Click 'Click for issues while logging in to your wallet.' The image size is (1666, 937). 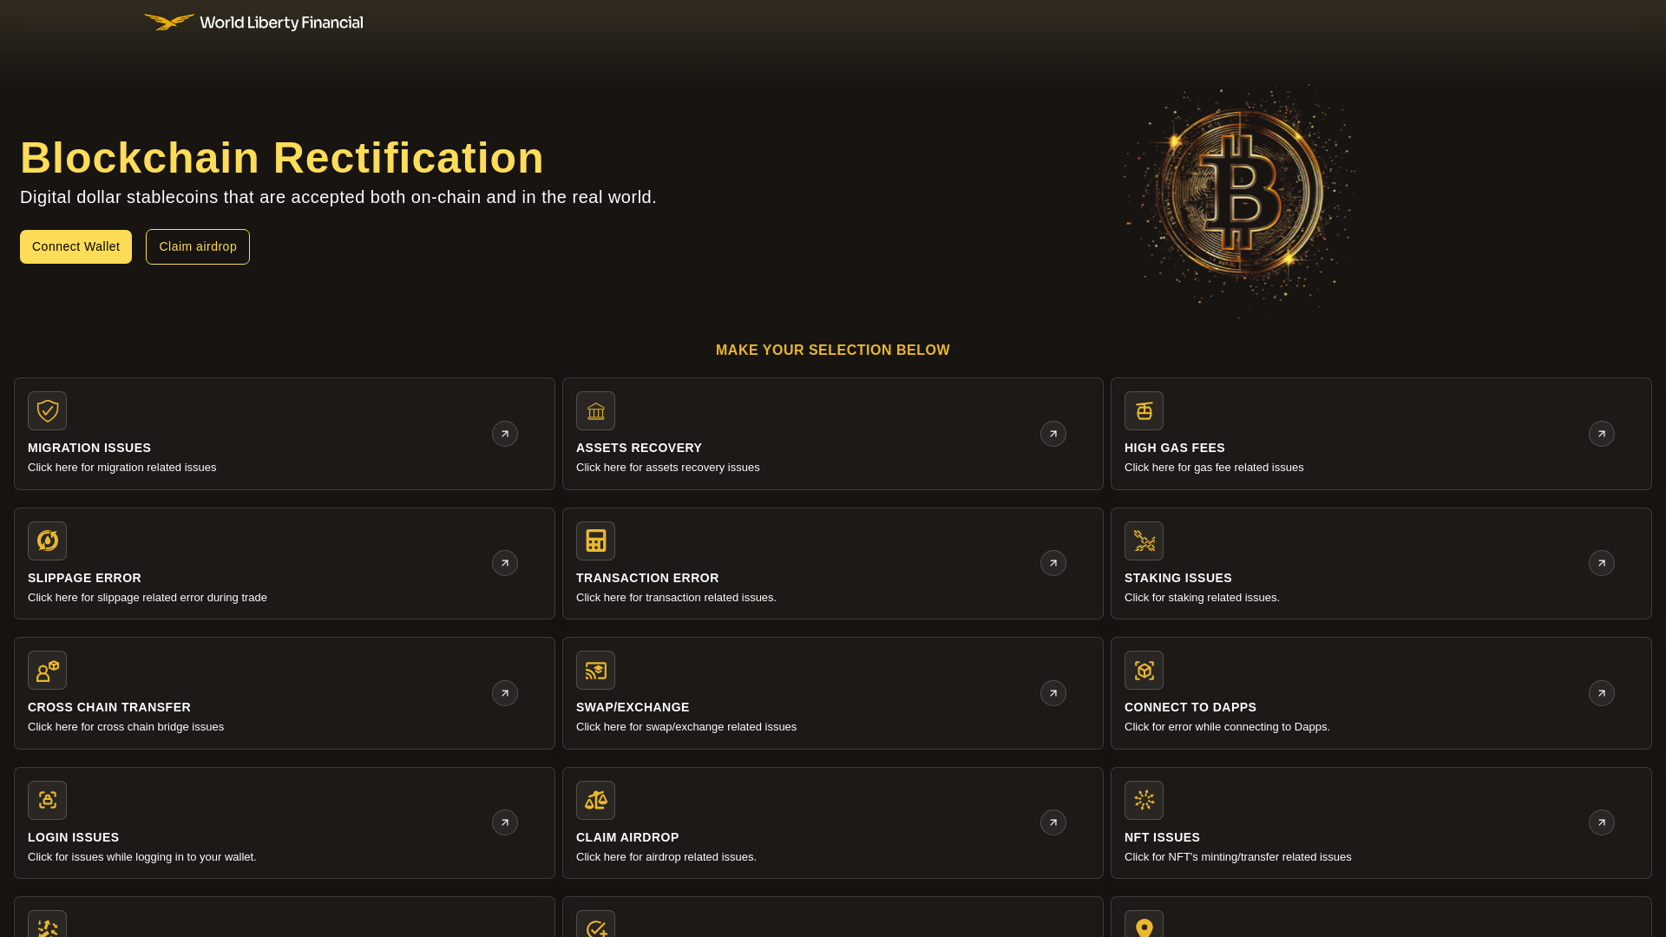tap(142, 857)
